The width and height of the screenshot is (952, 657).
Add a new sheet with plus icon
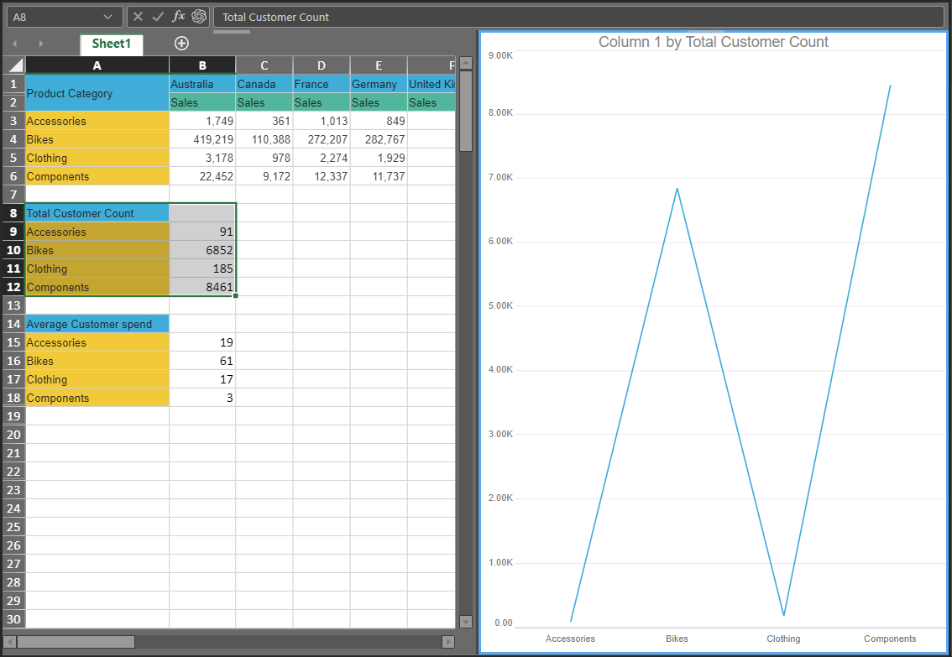pos(181,44)
